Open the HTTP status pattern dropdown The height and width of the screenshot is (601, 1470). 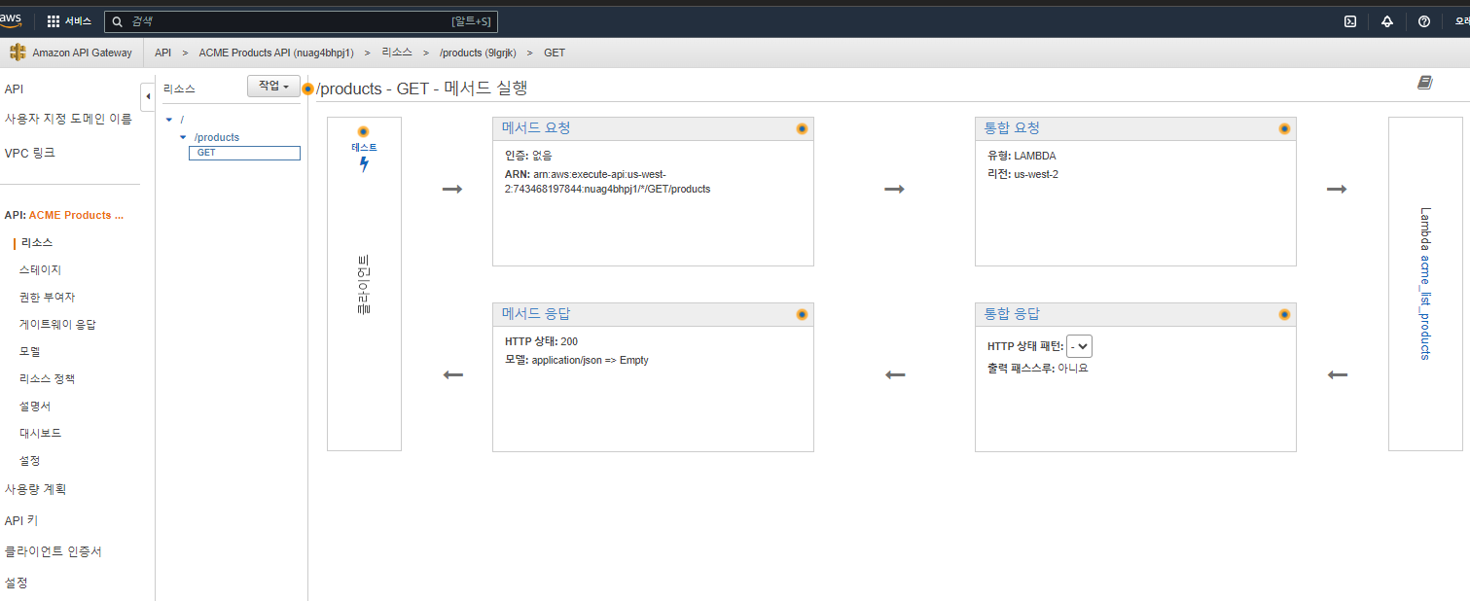[1080, 346]
